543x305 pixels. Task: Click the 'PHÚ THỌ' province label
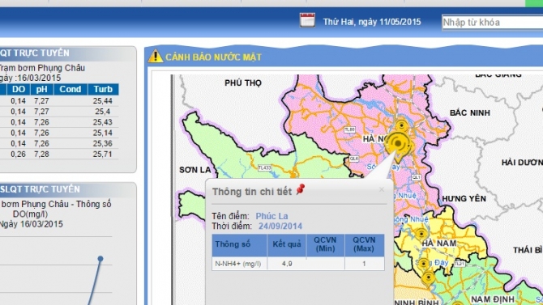click(x=243, y=83)
